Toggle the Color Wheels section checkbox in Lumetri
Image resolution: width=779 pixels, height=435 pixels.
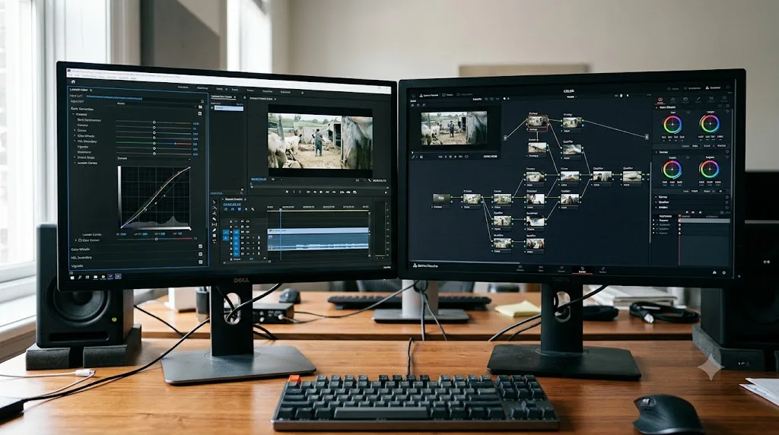click(200, 246)
